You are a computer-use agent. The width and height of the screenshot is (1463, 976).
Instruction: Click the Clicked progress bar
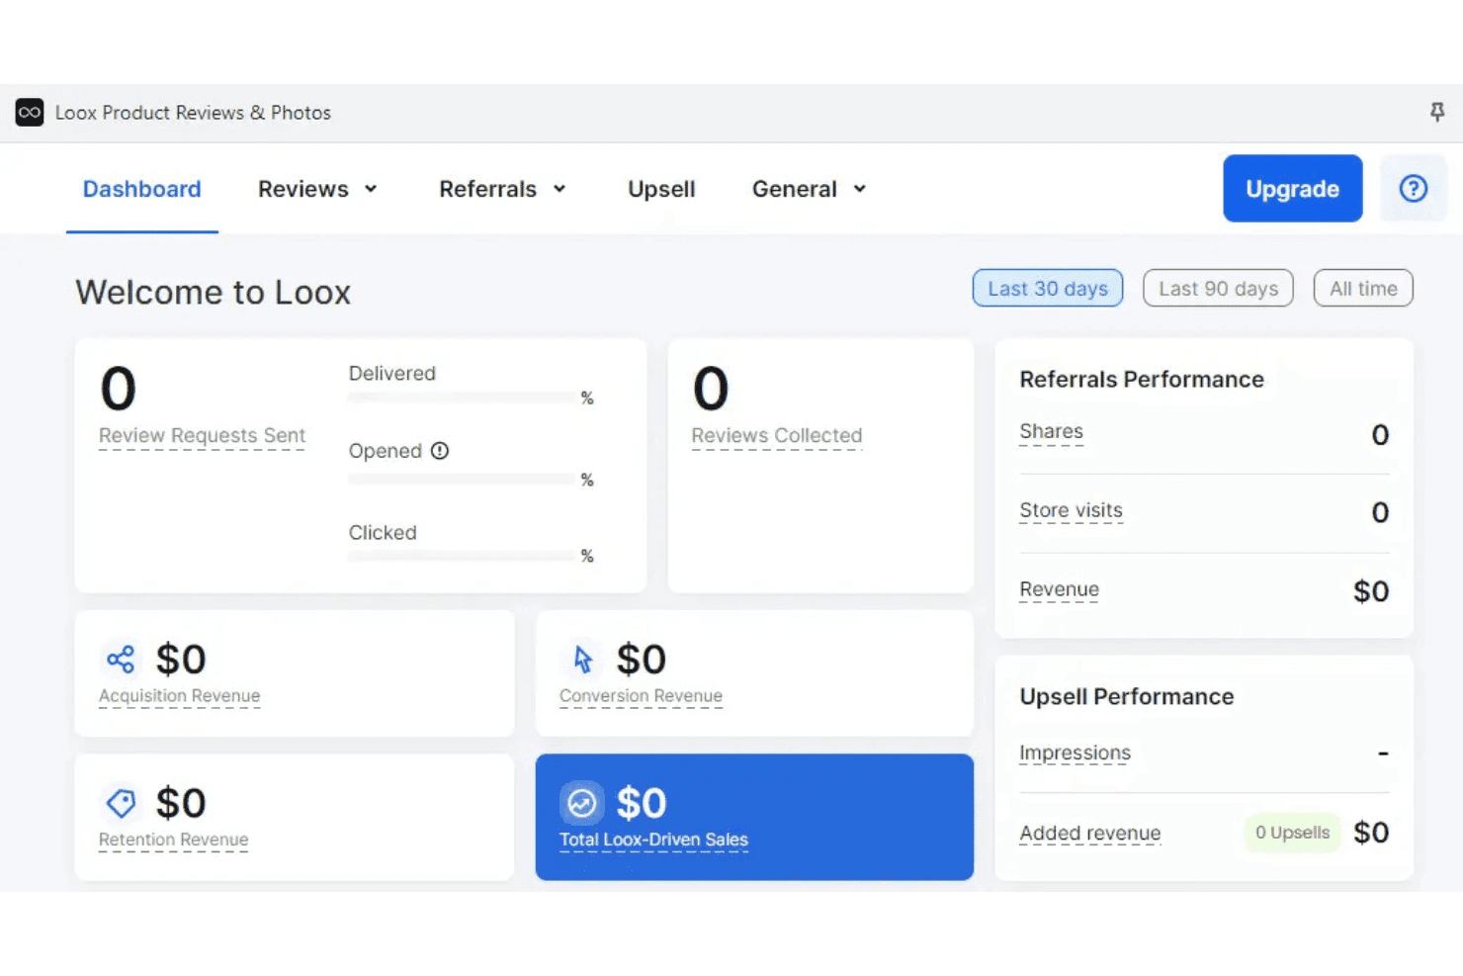coord(462,556)
